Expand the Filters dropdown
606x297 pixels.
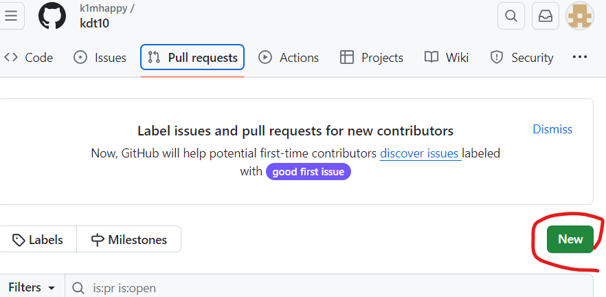click(32, 287)
